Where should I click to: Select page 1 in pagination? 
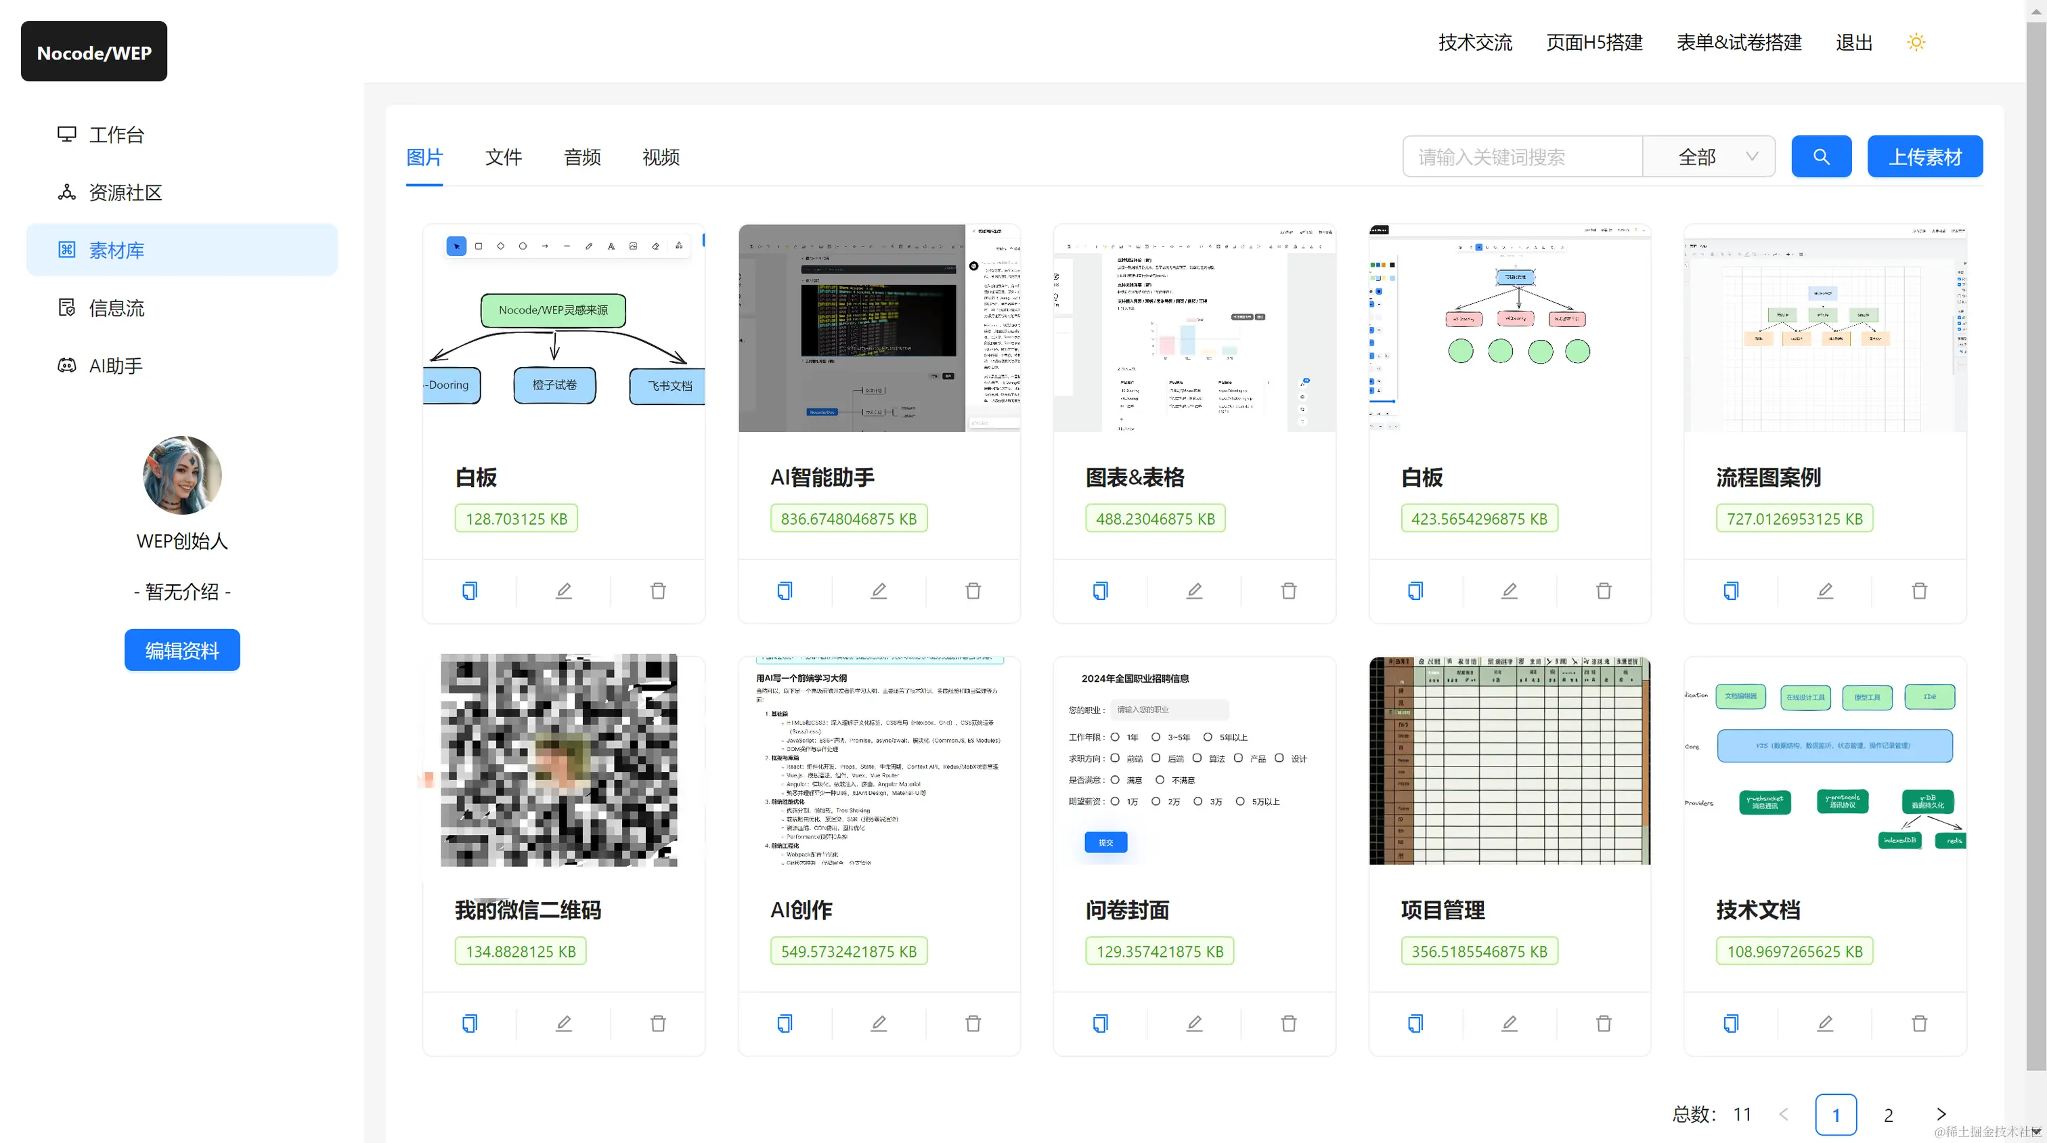click(x=1836, y=1115)
